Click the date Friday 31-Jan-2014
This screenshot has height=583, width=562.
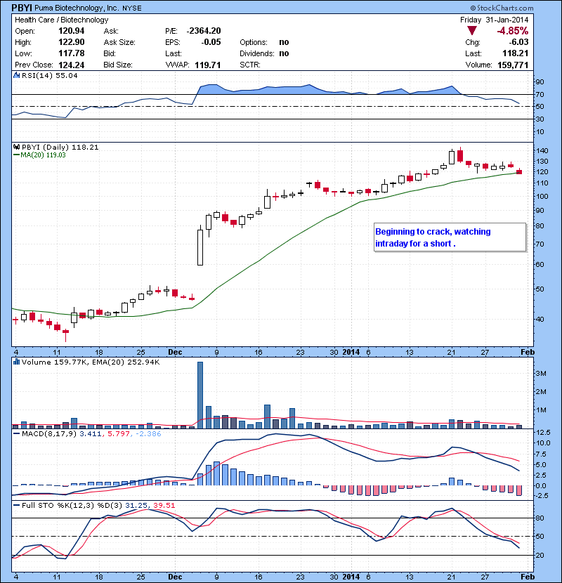(494, 20)
